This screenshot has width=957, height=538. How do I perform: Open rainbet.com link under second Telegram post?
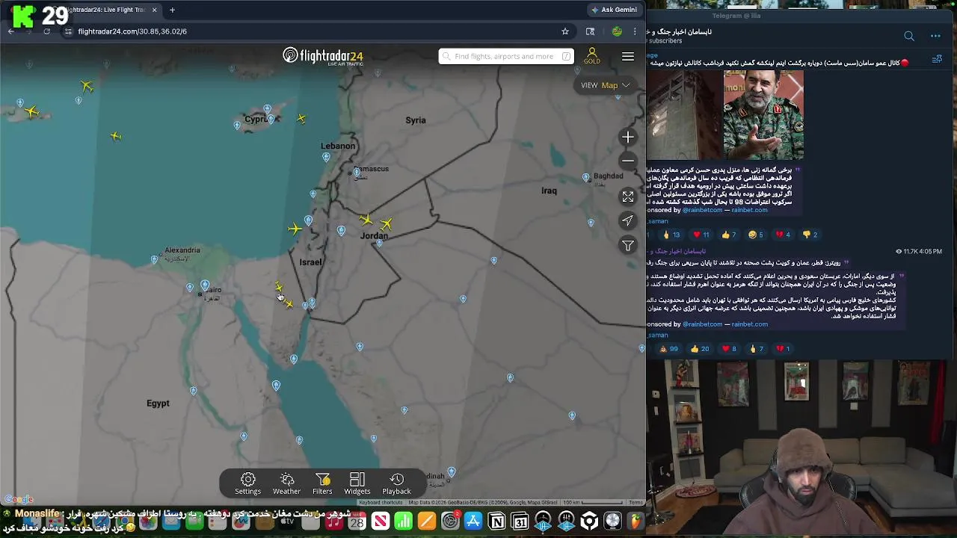tap(750, 324)
